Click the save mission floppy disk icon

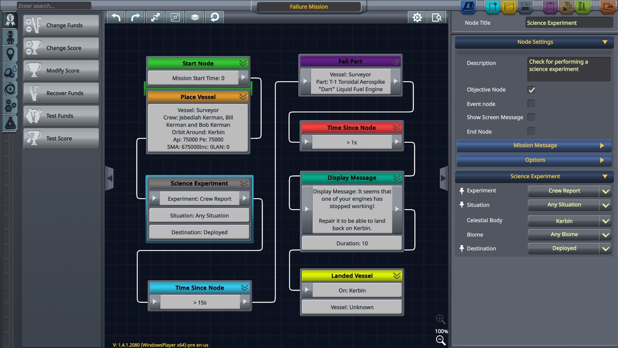[x=526, y=7]
